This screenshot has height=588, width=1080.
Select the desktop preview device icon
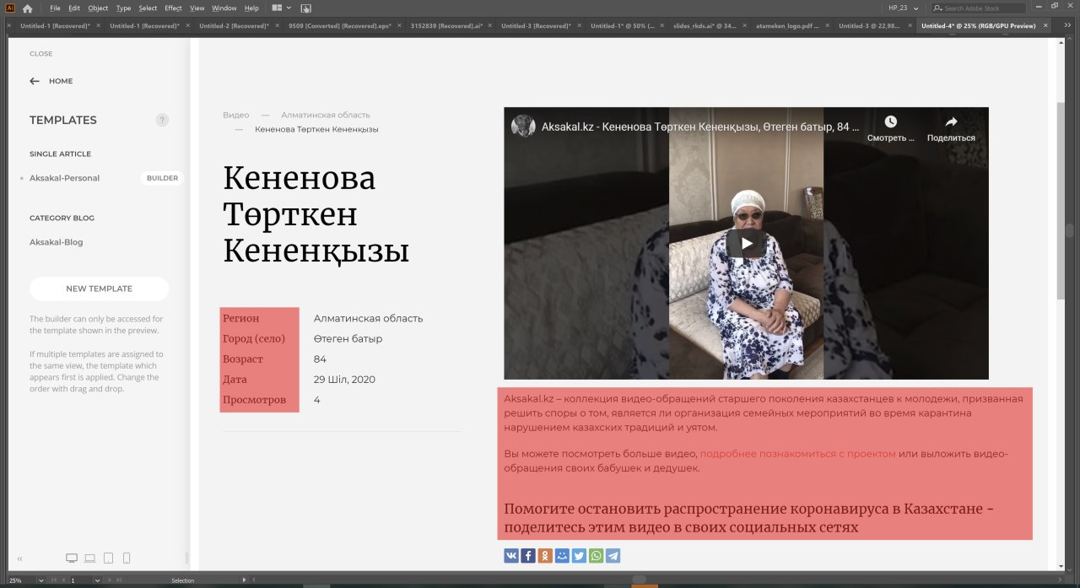71,558
